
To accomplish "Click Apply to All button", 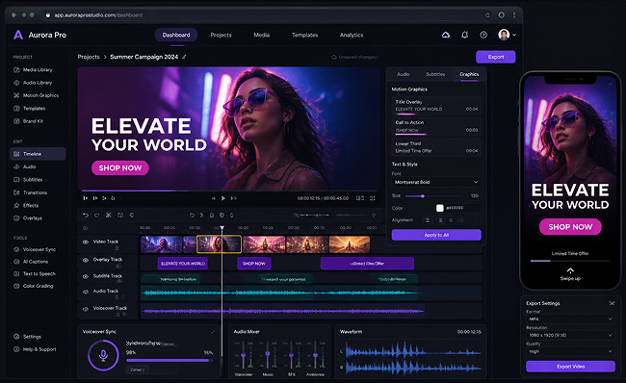I will 436,235.
